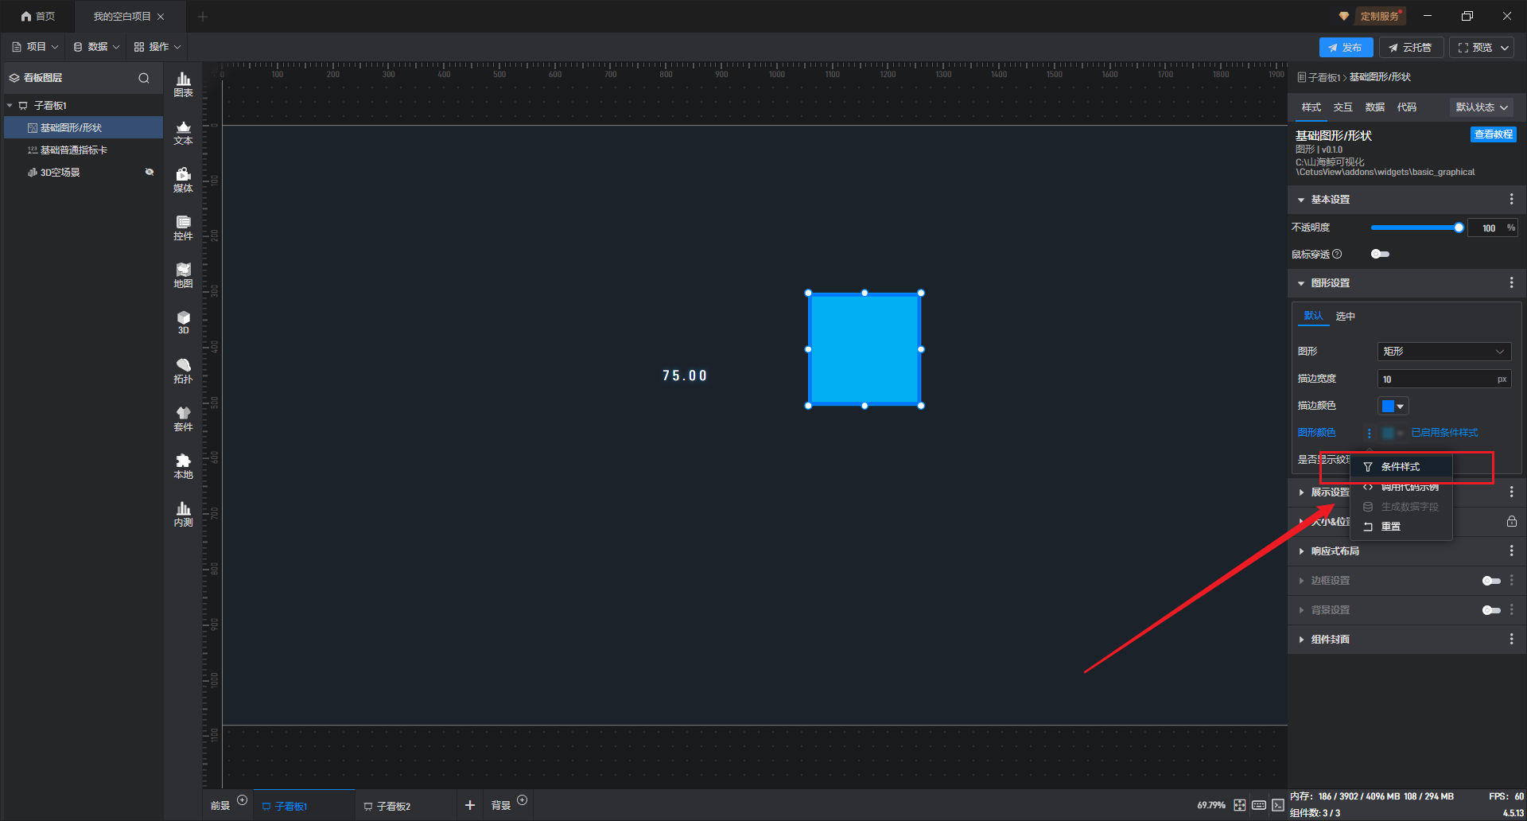Open the 媒体 media components icon
The width and height of the screenshot is (1527, 821).
click(183, 180)
